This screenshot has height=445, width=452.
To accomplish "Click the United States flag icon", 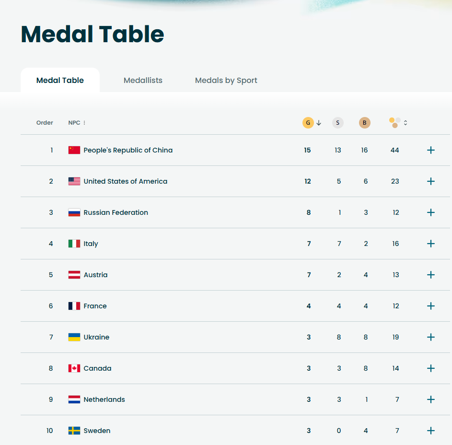I will [73, 181].
